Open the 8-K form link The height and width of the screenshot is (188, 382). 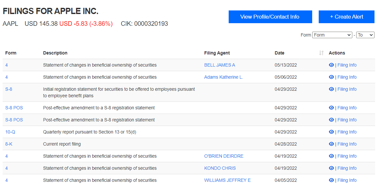[9, 144]
